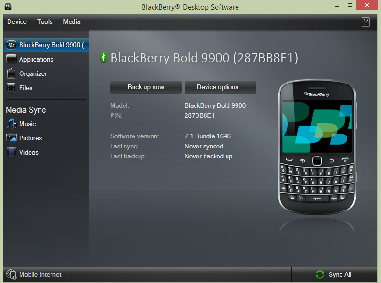Open the Organizer section label
This screenshot has width=381, height=283.
33,73
